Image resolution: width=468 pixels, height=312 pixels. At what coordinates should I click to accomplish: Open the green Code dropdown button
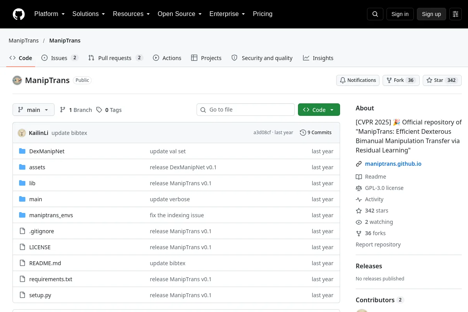pos(319,110)
